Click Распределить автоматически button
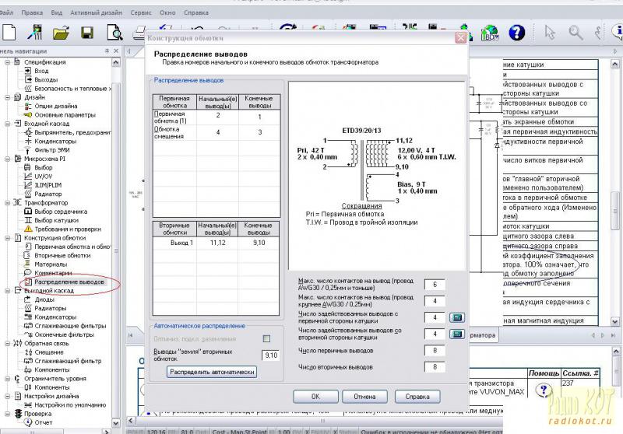The image size is (623, 434). [212, 372]
